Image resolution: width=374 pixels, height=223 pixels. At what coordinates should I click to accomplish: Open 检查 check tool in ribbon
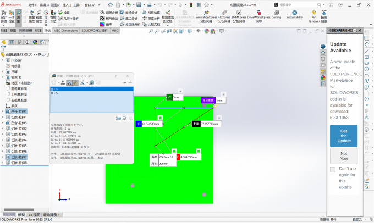click(x=64, y=13)
